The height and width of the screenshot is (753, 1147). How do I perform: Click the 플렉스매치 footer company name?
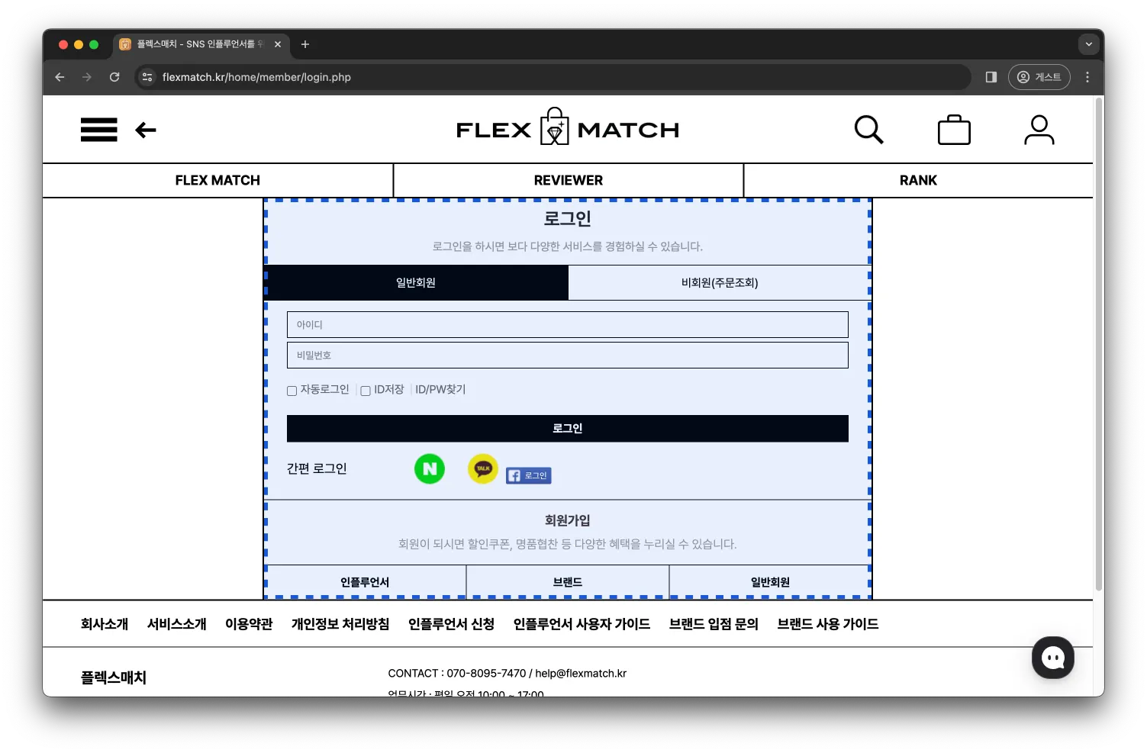click(x=114, y=677)
